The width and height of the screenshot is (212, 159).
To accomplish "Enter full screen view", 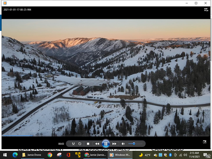I will tap(205, 142).
